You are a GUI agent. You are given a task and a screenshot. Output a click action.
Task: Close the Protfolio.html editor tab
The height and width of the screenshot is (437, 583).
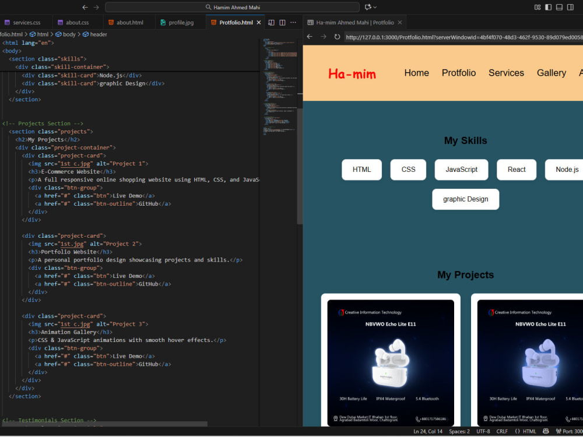click(x=259, y=22)
